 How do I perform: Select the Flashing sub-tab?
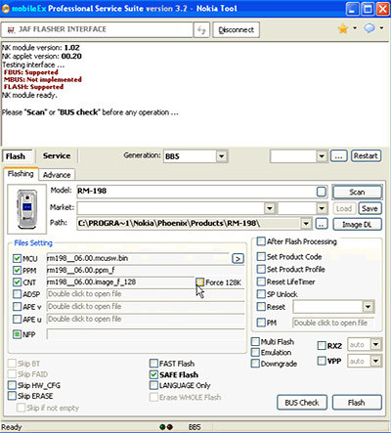pyautogui.click(x=21, y=174)
